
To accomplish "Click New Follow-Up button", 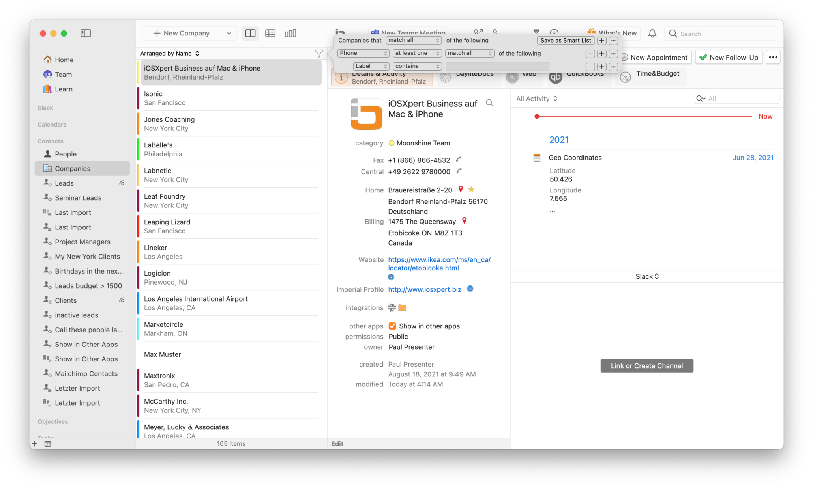I will coord(729,58).
